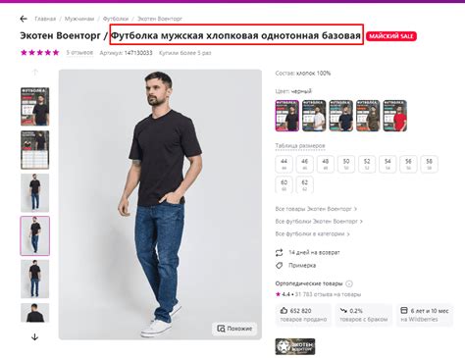Select size 52
465x358 pixels.
pos(367,164)
